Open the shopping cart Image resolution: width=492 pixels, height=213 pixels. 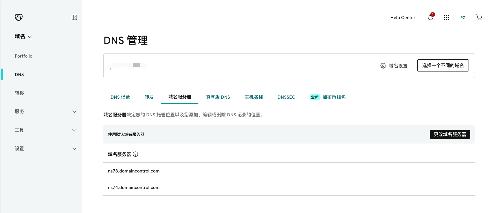tap(479, 18)
